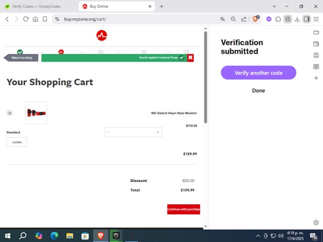Open the sidebar reading list icon
Image resolution: width=323 pixels, height=242 pixels.
(x=316, y=67)
